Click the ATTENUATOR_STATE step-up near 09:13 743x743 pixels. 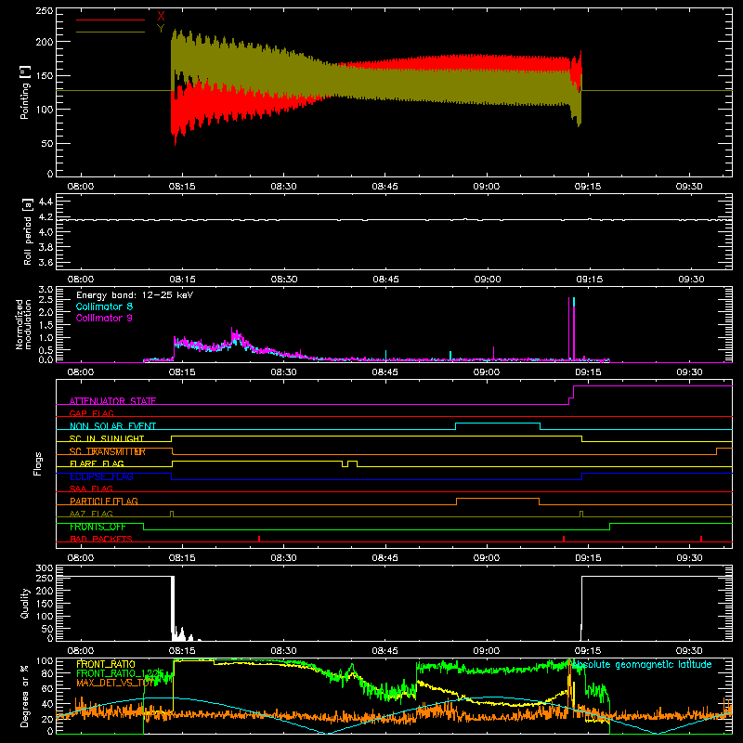click(x=571, y=395)
